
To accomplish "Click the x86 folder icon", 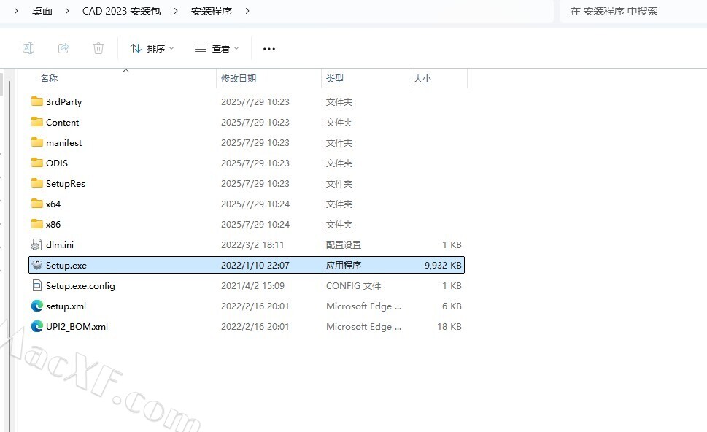I will point(37,224).
